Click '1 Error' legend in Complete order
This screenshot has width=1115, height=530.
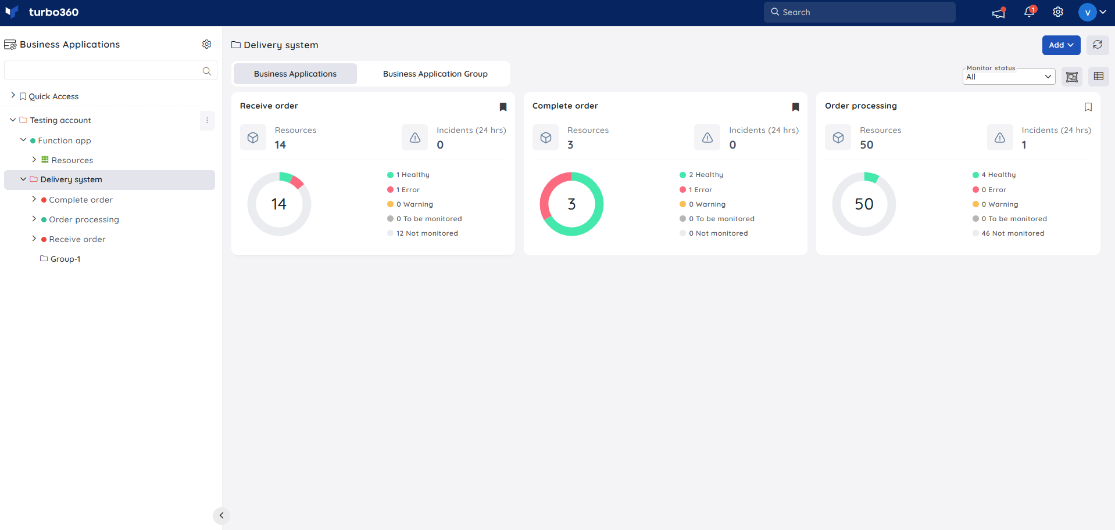696,190
